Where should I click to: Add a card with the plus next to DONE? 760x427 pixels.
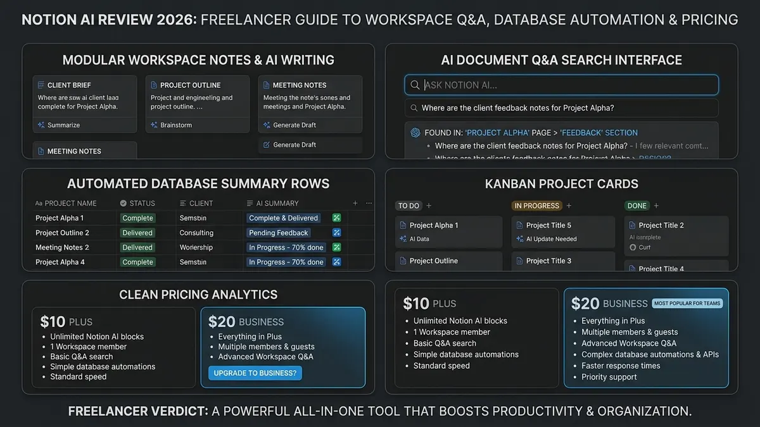tap(656, 206)
